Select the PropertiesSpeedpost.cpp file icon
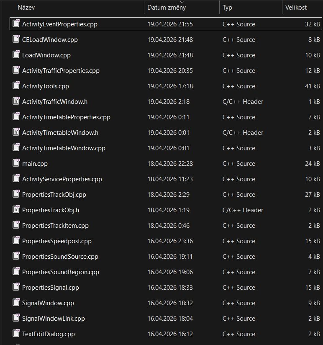Image resolution: width=323 pixels, height=345 pixels. [16, 241]
